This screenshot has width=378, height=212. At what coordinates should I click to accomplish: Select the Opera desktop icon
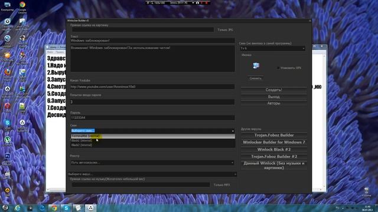(8, 107)
